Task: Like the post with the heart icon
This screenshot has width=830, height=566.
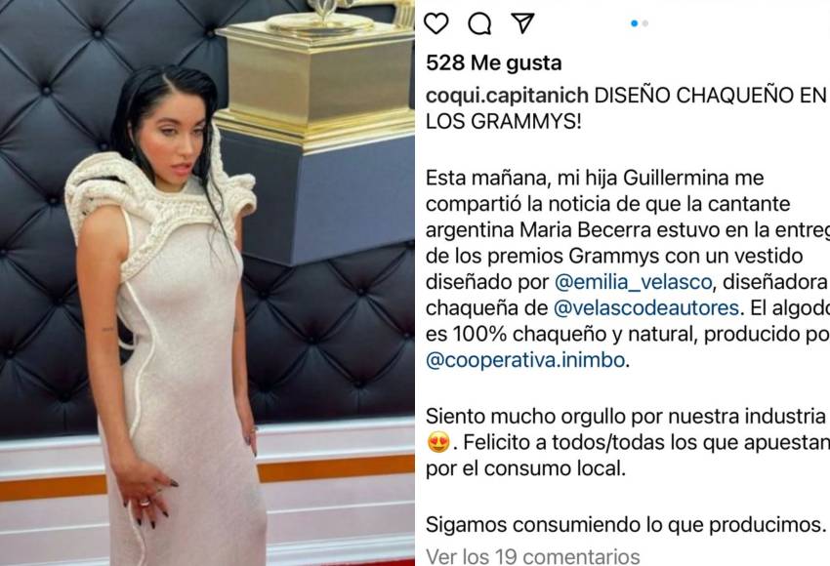Action: 436,23
